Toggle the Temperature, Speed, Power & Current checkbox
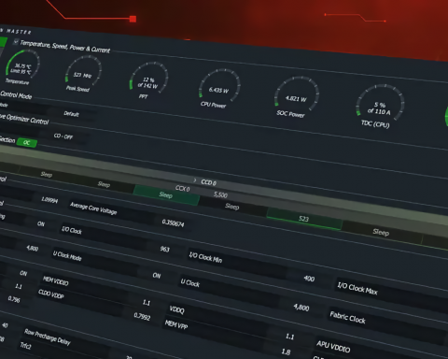The height and width of the screenshot is (359, 448). (16, 42)
